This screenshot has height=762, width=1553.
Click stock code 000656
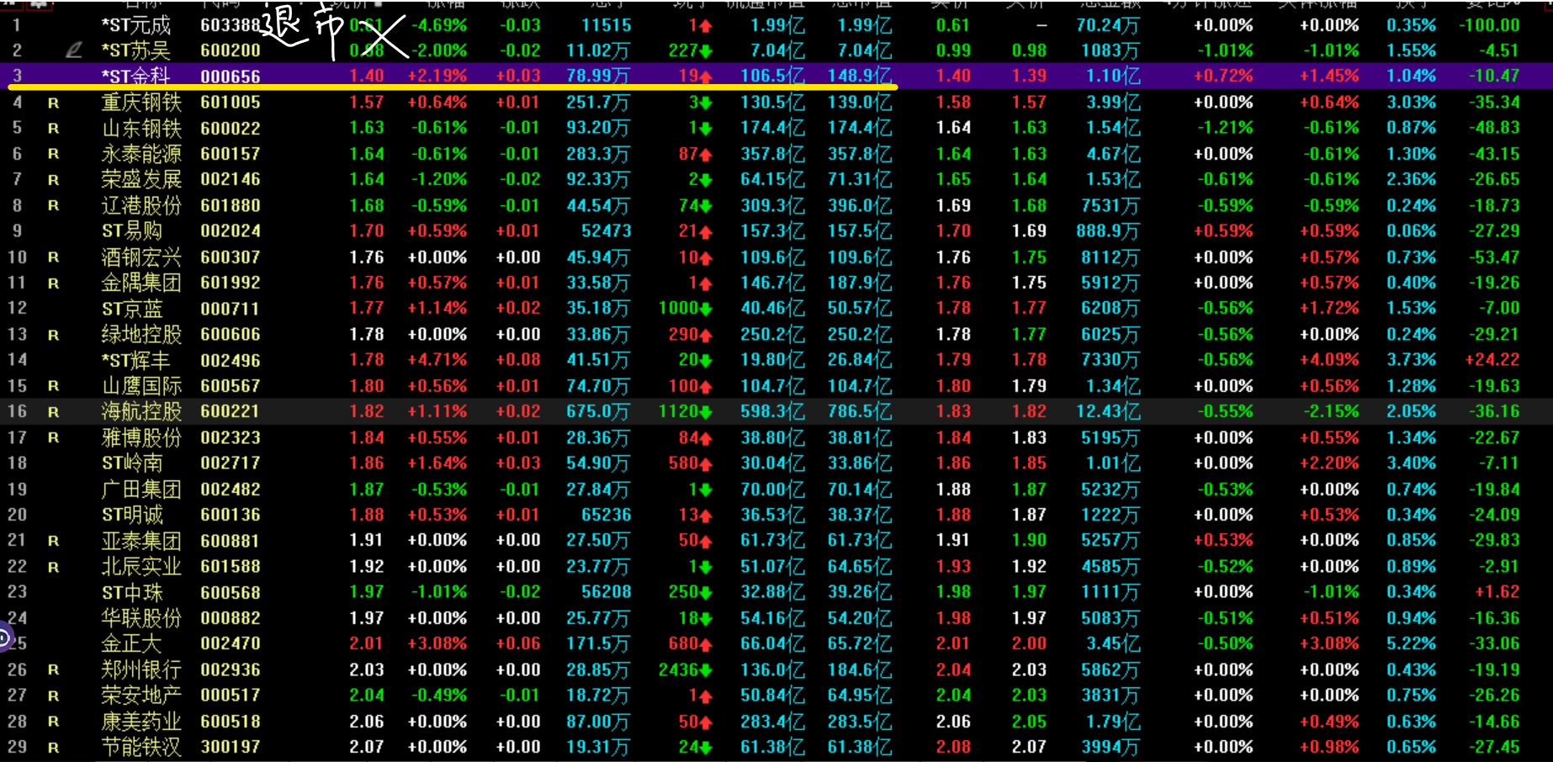click(231, 77)
